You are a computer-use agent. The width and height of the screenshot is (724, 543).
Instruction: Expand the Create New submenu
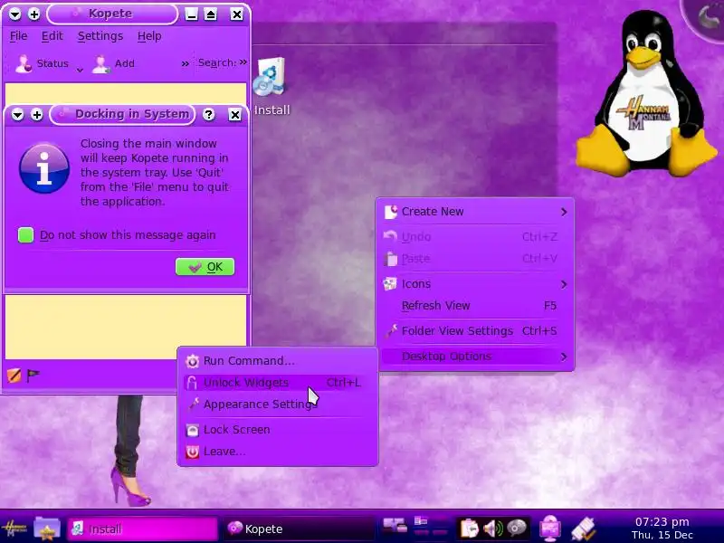pyautogui.click(x=476, y=212)
